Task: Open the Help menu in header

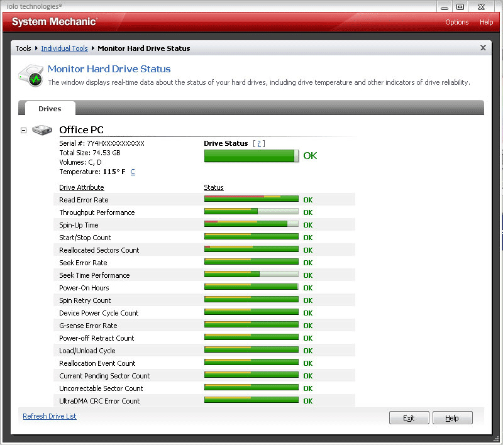Action: (x=486, y=22)
